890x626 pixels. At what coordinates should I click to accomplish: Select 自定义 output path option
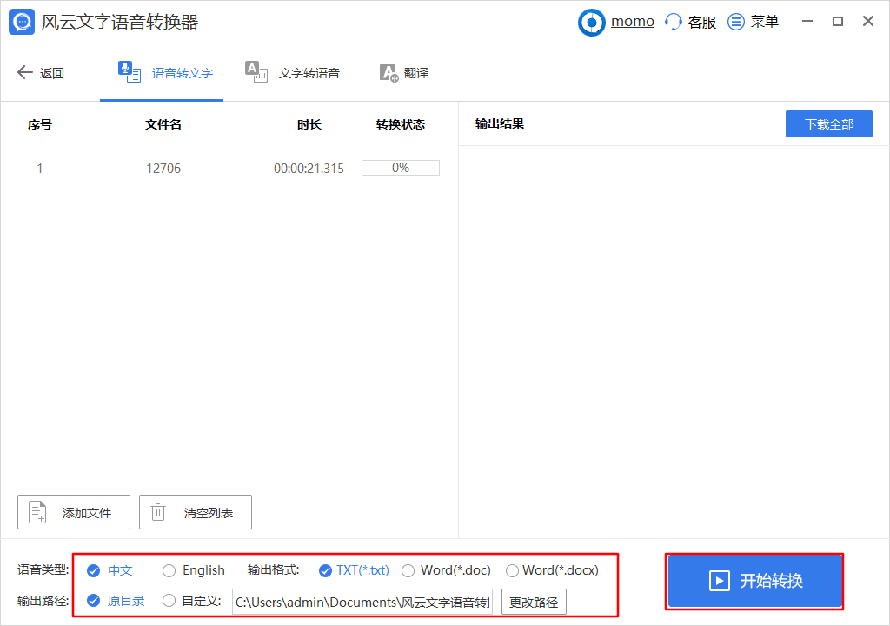[169, 601]
